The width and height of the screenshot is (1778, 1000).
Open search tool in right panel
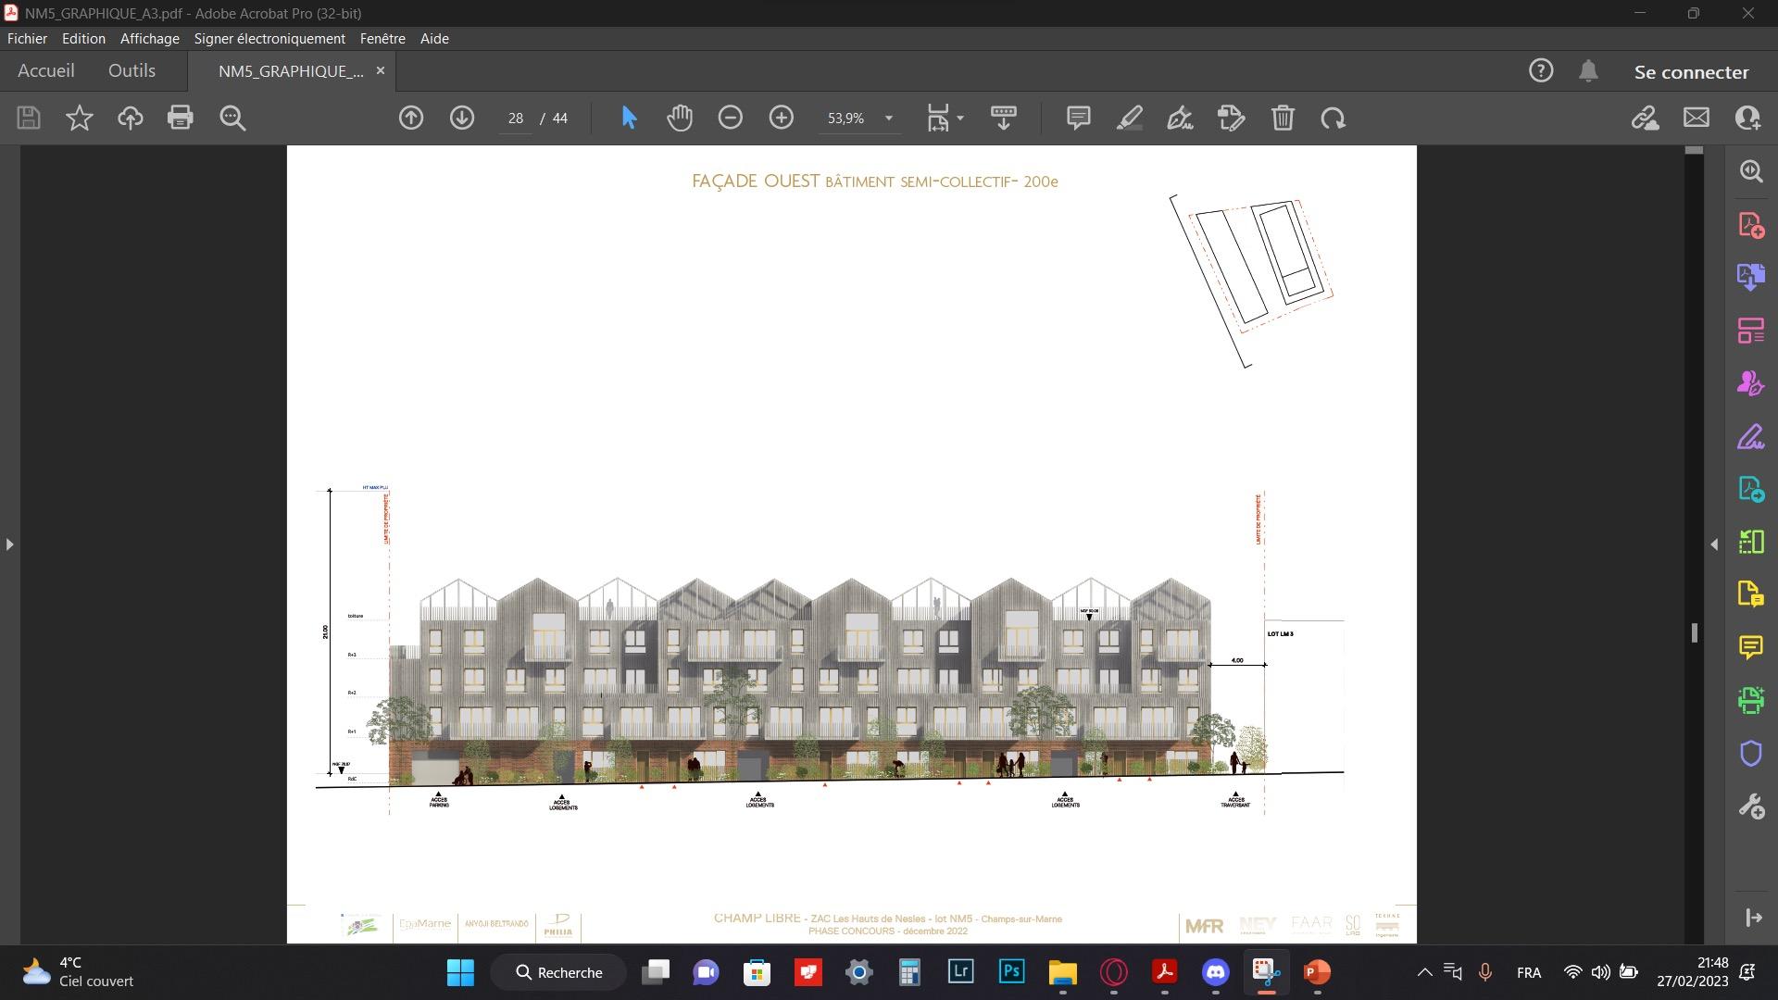[1751, 171]
